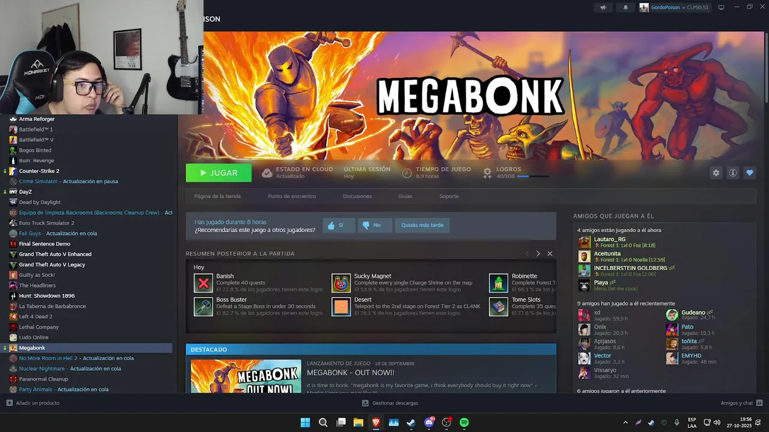Open Amigos y chat panel
The image size is (769, 432).
[741, 403]
